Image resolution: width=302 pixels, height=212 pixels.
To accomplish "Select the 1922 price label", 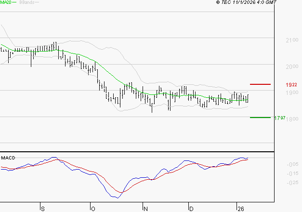I will point(291,85).
